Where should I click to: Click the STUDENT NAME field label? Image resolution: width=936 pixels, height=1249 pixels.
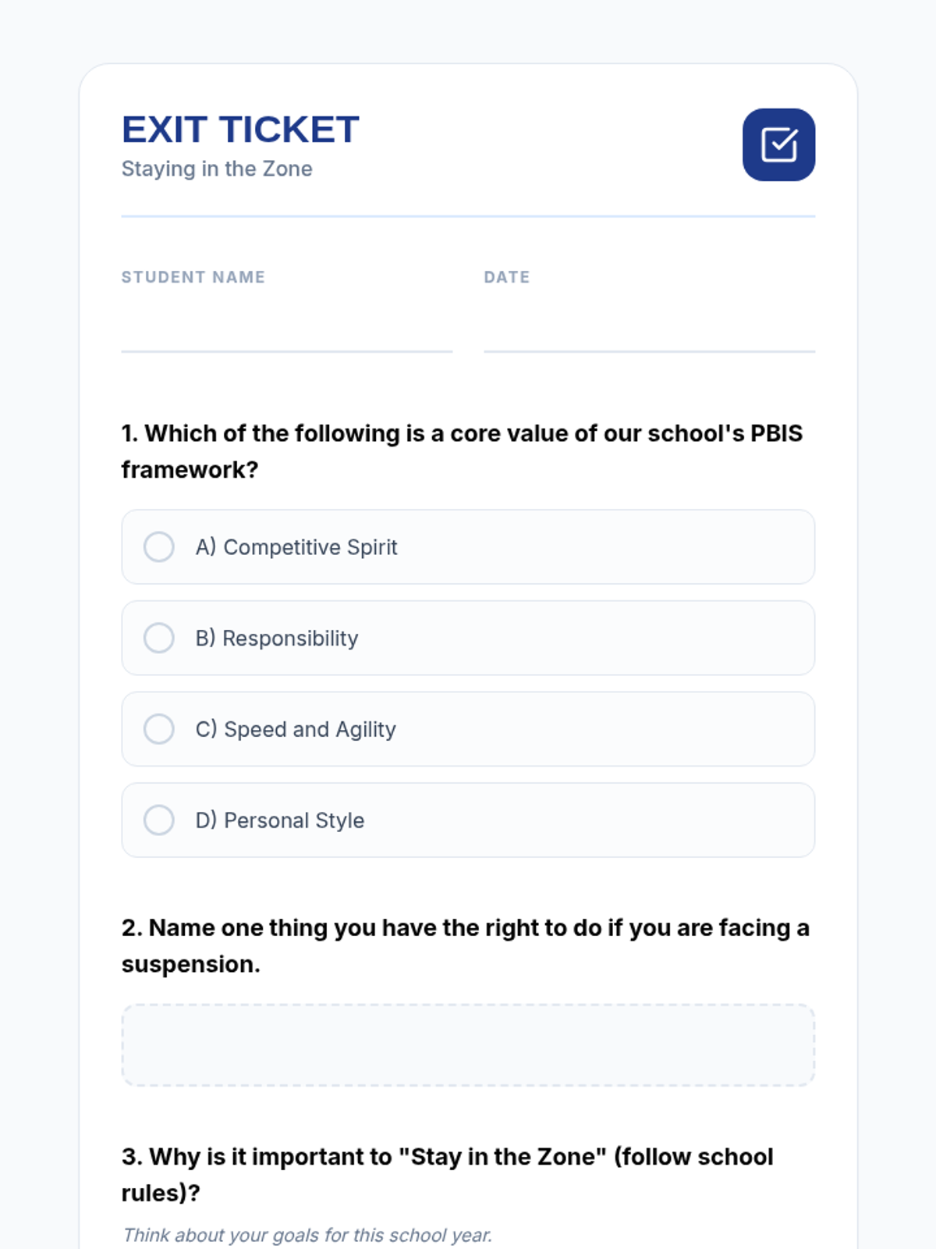(193, 277)
